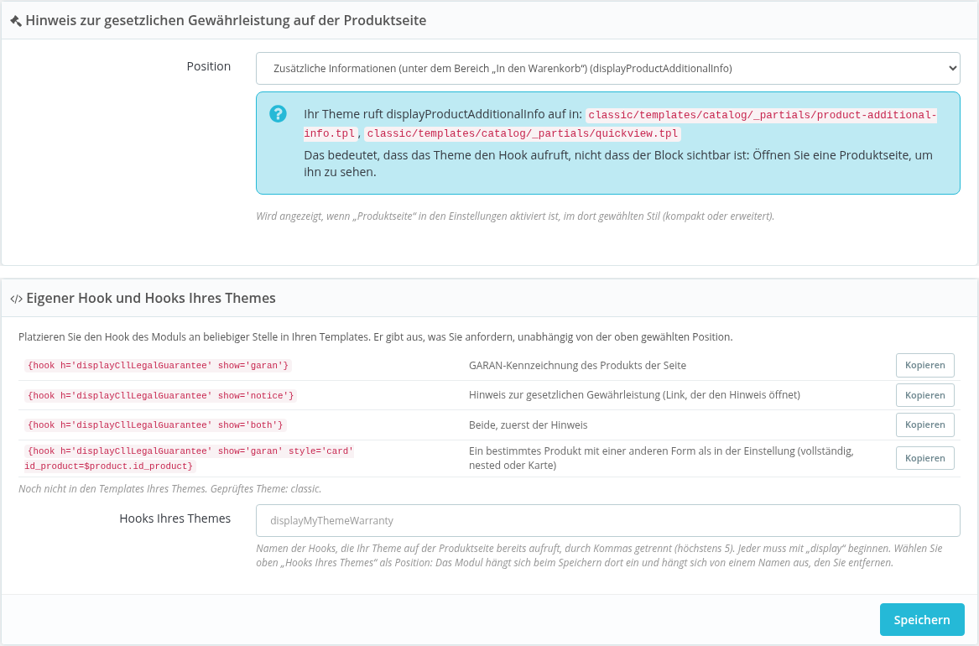This screenshot has width=979, height=646.
Task: Click the gavel icon beside Hinweis heading
Action: (x=16, y=21)
